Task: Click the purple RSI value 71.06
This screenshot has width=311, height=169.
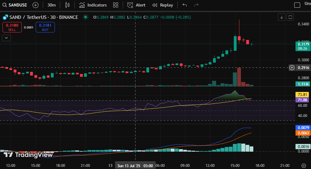Action: (x=302, y=100)
